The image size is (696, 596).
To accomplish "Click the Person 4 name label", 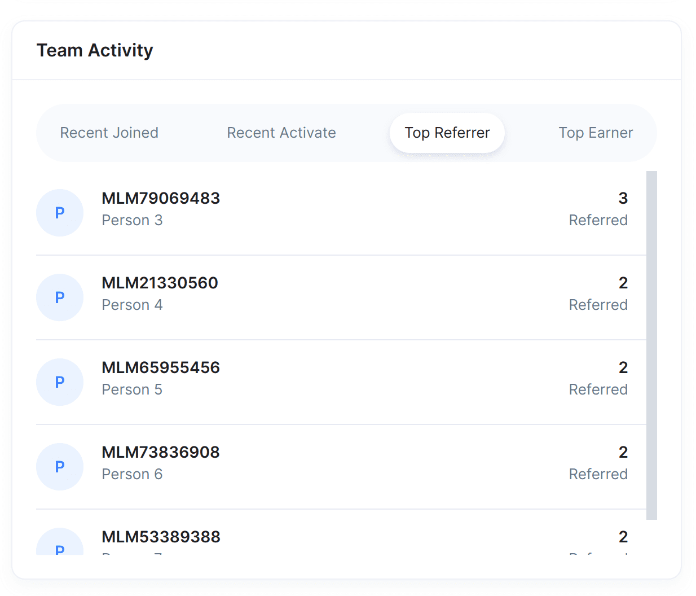I will 132,305.
